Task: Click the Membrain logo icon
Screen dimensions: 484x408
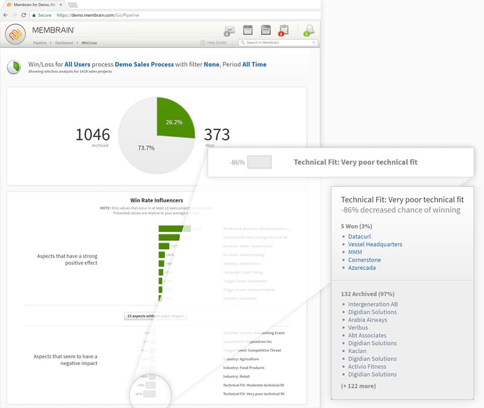Action: 16,34
